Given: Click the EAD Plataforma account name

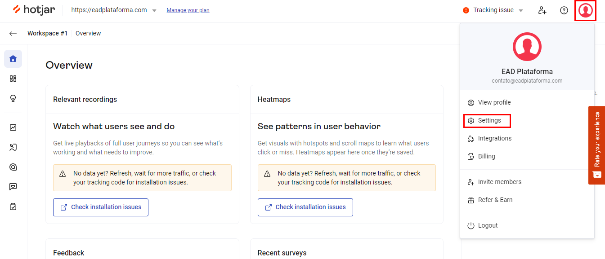Looking at the screenshot, I should (527, 72).
